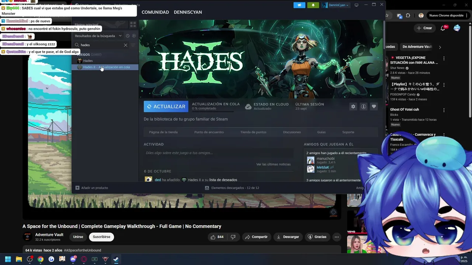The height and width of the screenshot is (265, 472).
Task: Open options for Ghost Of Yotei video
Action: (x=444, y=110)
